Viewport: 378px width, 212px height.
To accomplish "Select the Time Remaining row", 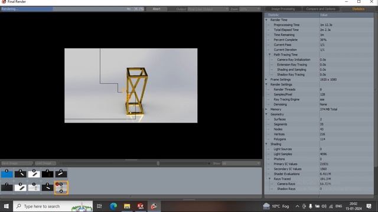I will (x=319, y=35).
